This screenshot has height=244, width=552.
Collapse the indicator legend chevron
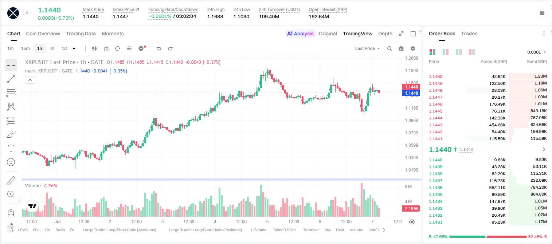tap(30, 80)
